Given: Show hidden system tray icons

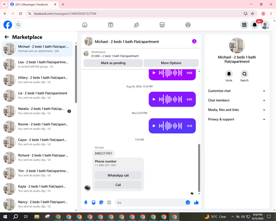Looking at the screenshot, I should pyautogui.click(x=232, y=217).
